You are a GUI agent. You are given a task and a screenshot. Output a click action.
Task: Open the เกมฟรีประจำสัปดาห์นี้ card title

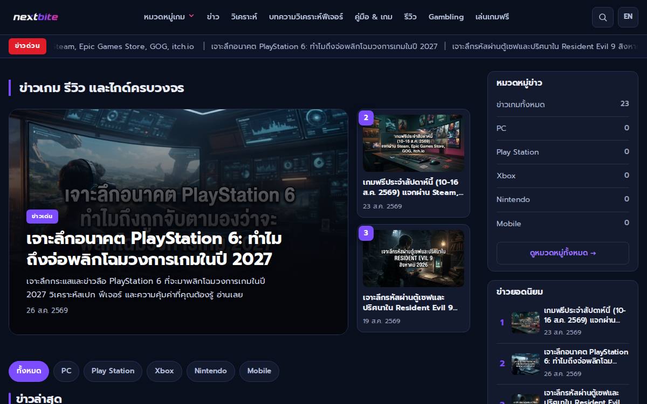414,187
